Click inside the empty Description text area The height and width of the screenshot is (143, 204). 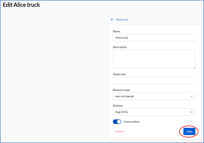(154, 59)
